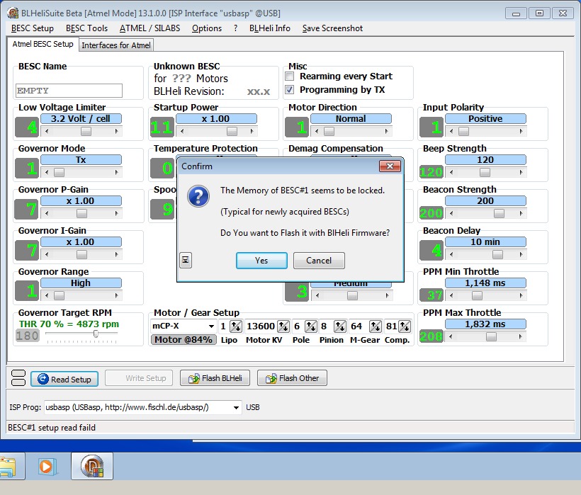Open the ? help menu
Screen dimensions: 581x495
(x=236, y=28)
